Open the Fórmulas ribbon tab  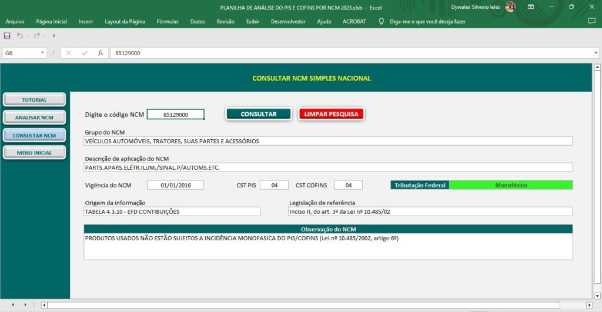(168, 22)
